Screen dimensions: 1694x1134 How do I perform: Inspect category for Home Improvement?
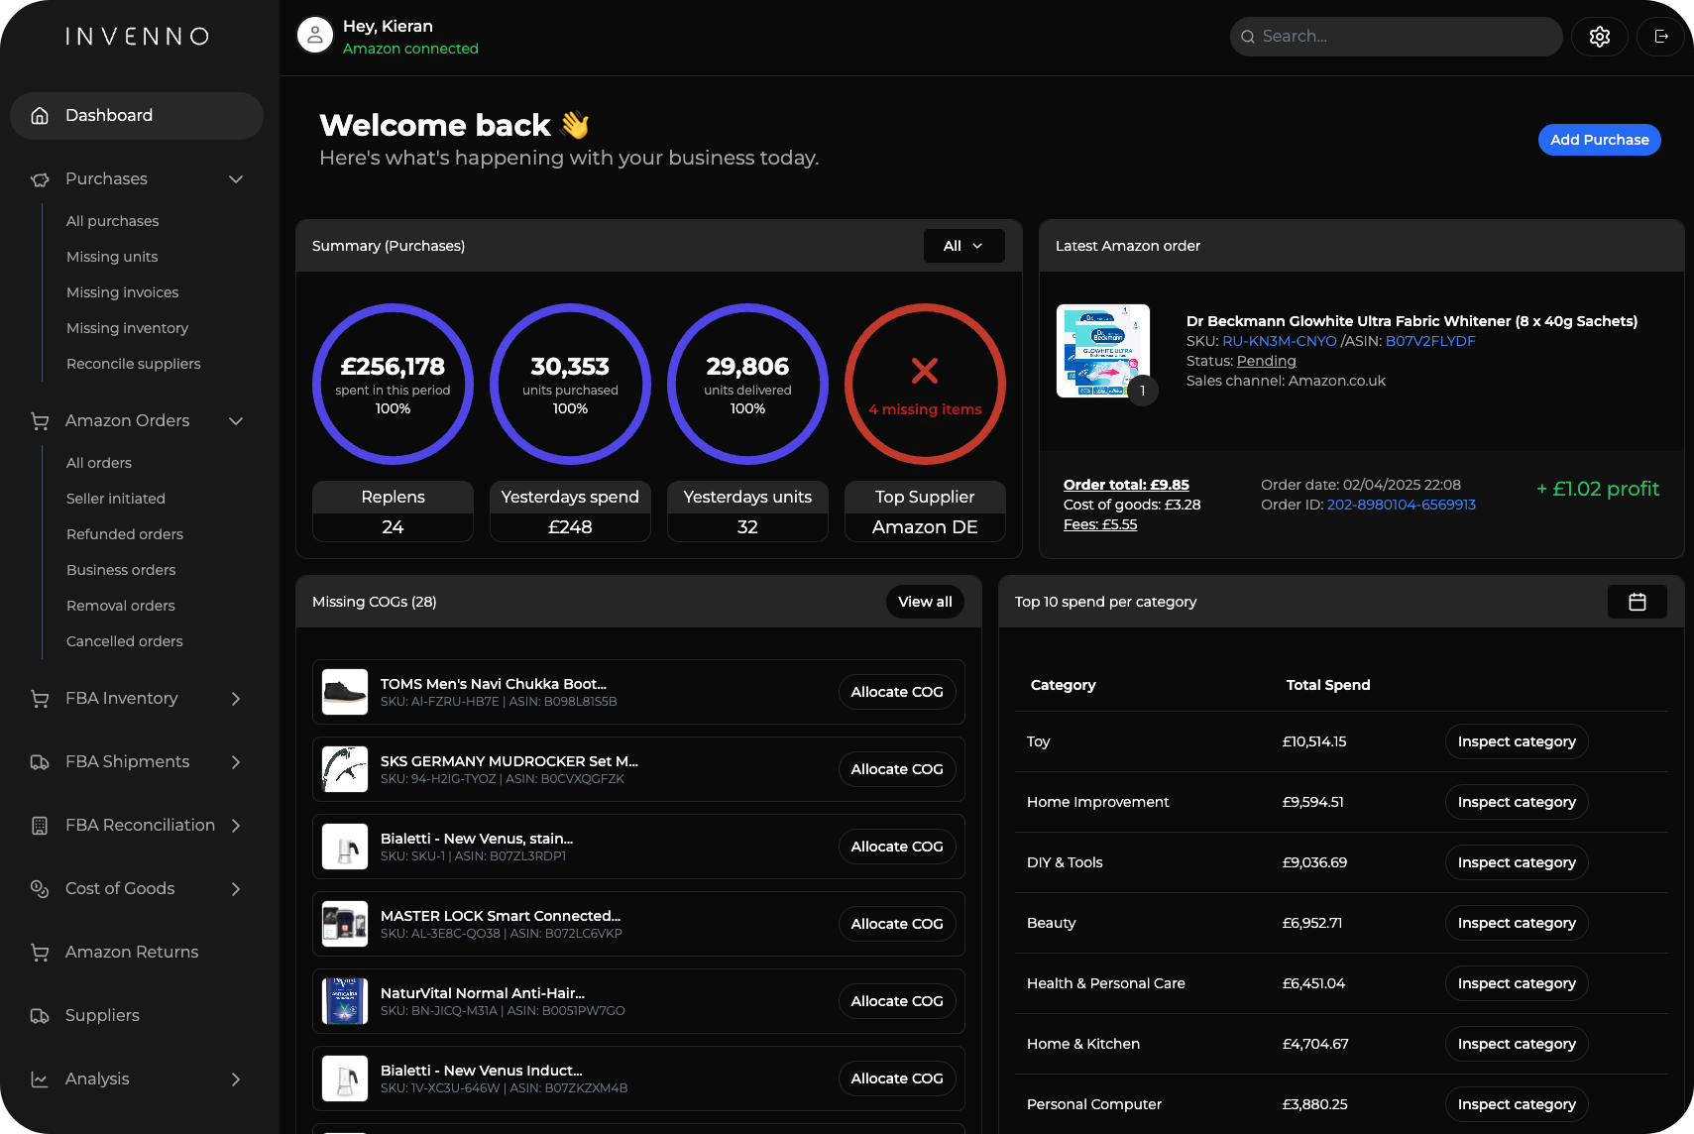point(1517,802)
